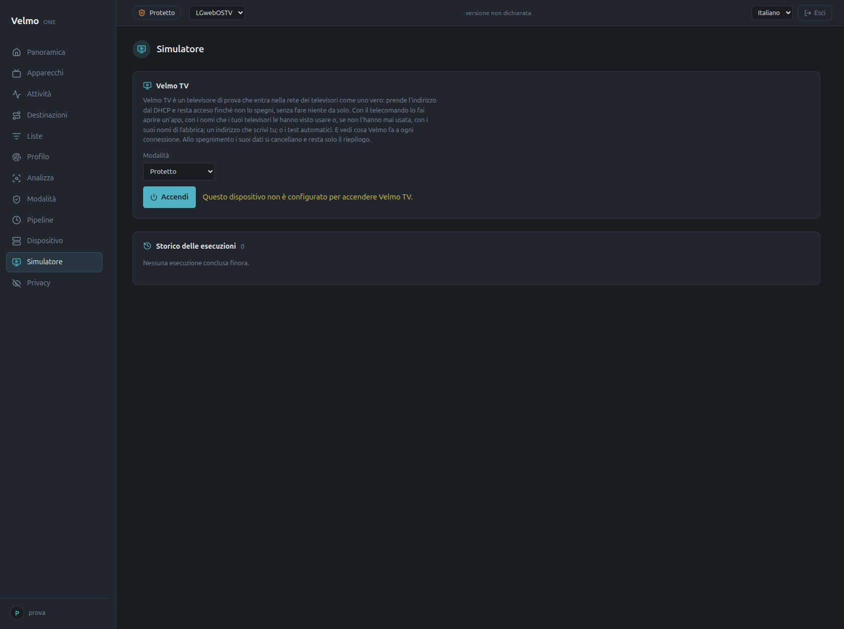This screenshot has height=629, width=844.
Task: Open Modalità in the sidebar
Action: tap(54, 199)
